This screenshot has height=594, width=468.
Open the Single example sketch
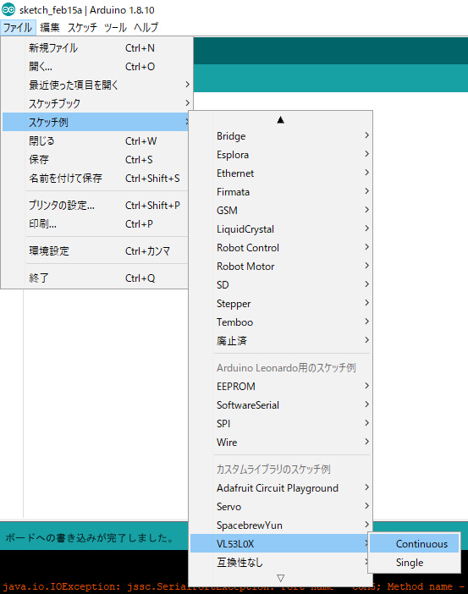click(x=415, y=563)
